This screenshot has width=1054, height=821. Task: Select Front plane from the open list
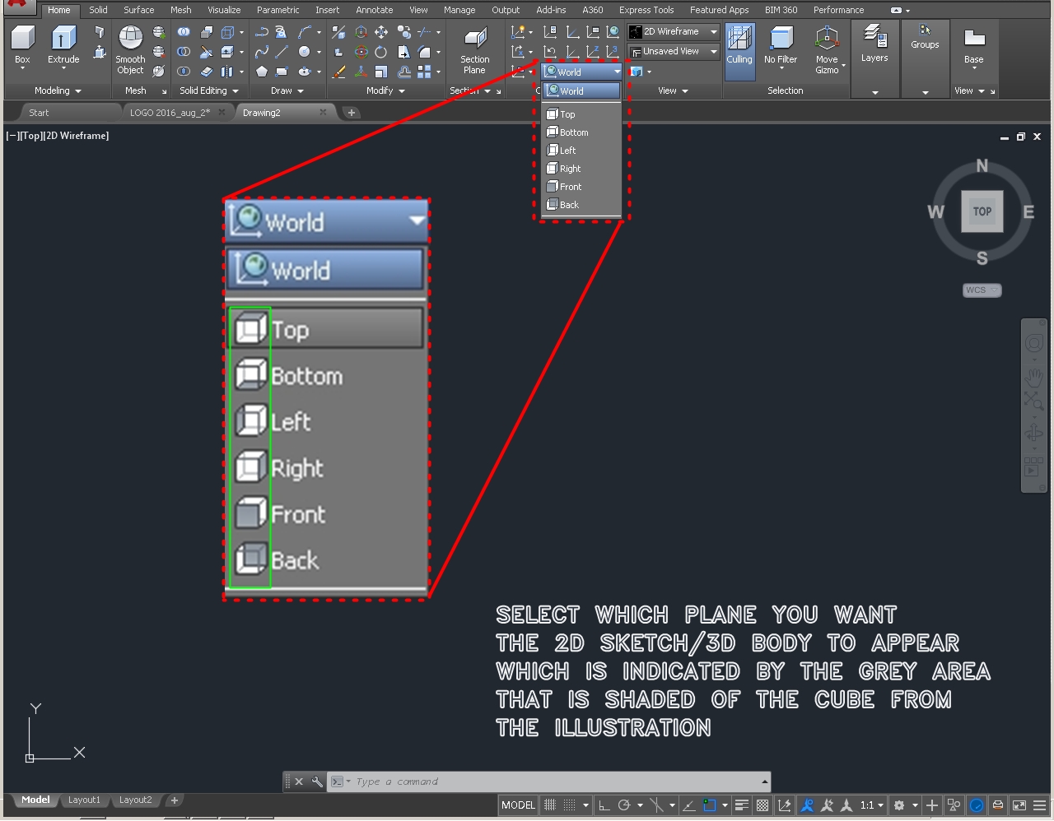567,187
